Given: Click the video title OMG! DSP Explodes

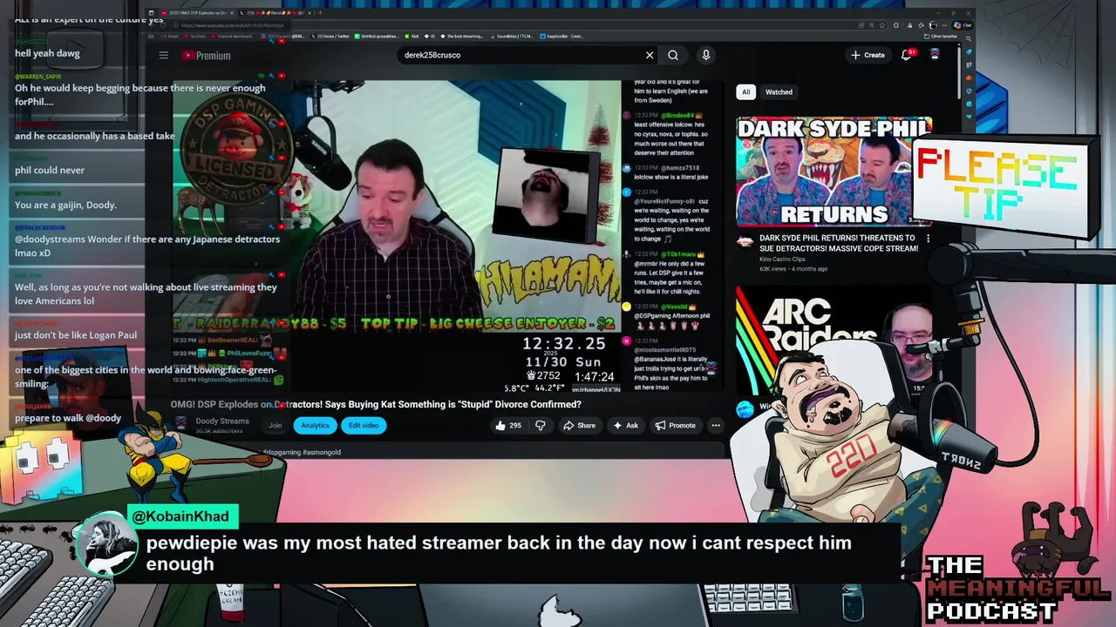Looking at the screenshot, I should point(376,404).
